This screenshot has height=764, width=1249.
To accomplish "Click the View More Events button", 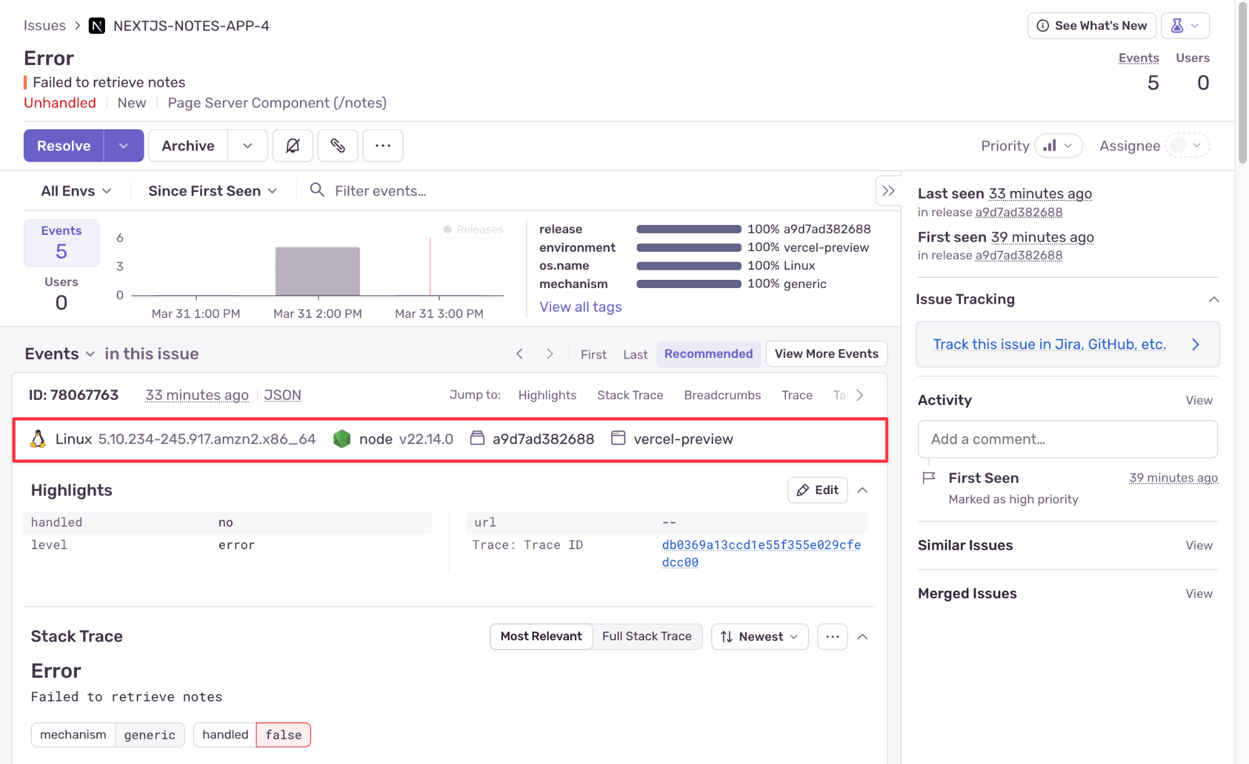I will coord(826,354).
